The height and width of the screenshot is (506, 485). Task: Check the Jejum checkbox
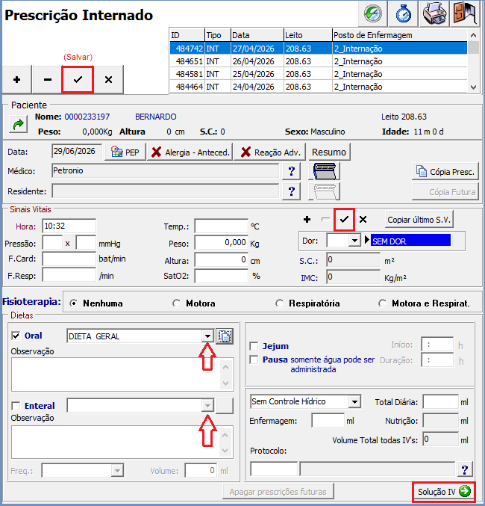pos(254,346)
